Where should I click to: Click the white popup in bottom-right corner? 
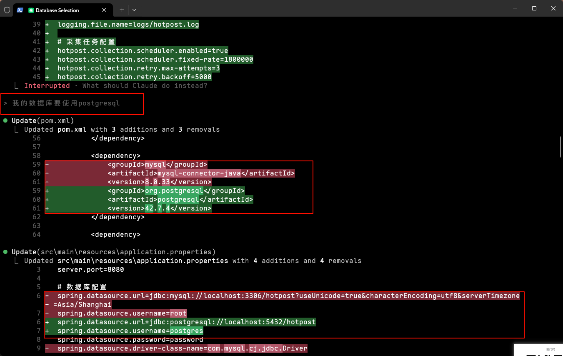tap(538, 350)
